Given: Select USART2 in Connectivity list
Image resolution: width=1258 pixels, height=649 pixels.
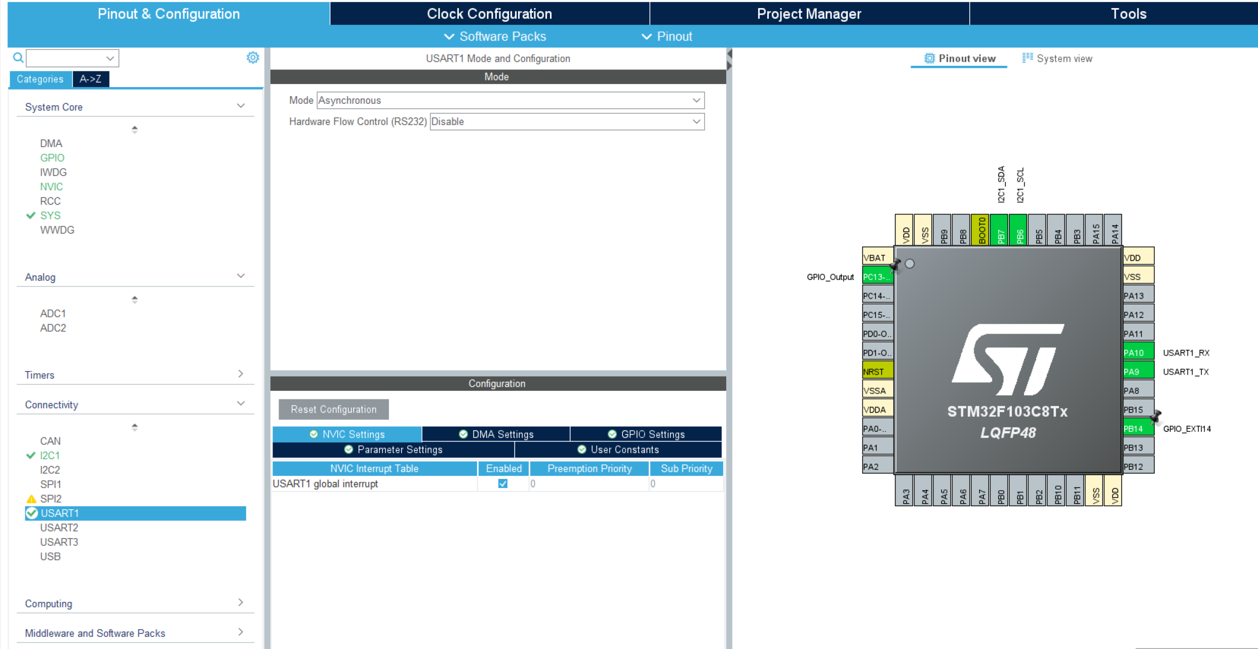Looking at the screenshot, I should click(59, 528).
